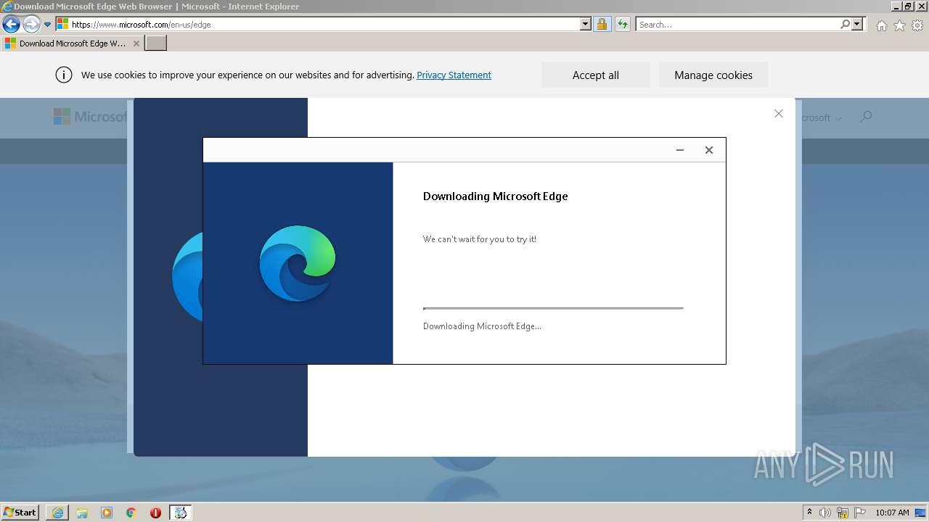The height and width of the screenshot is (522, 929).
Task: Open Windows Media Player in the taskbar
Action: point(107,513)
